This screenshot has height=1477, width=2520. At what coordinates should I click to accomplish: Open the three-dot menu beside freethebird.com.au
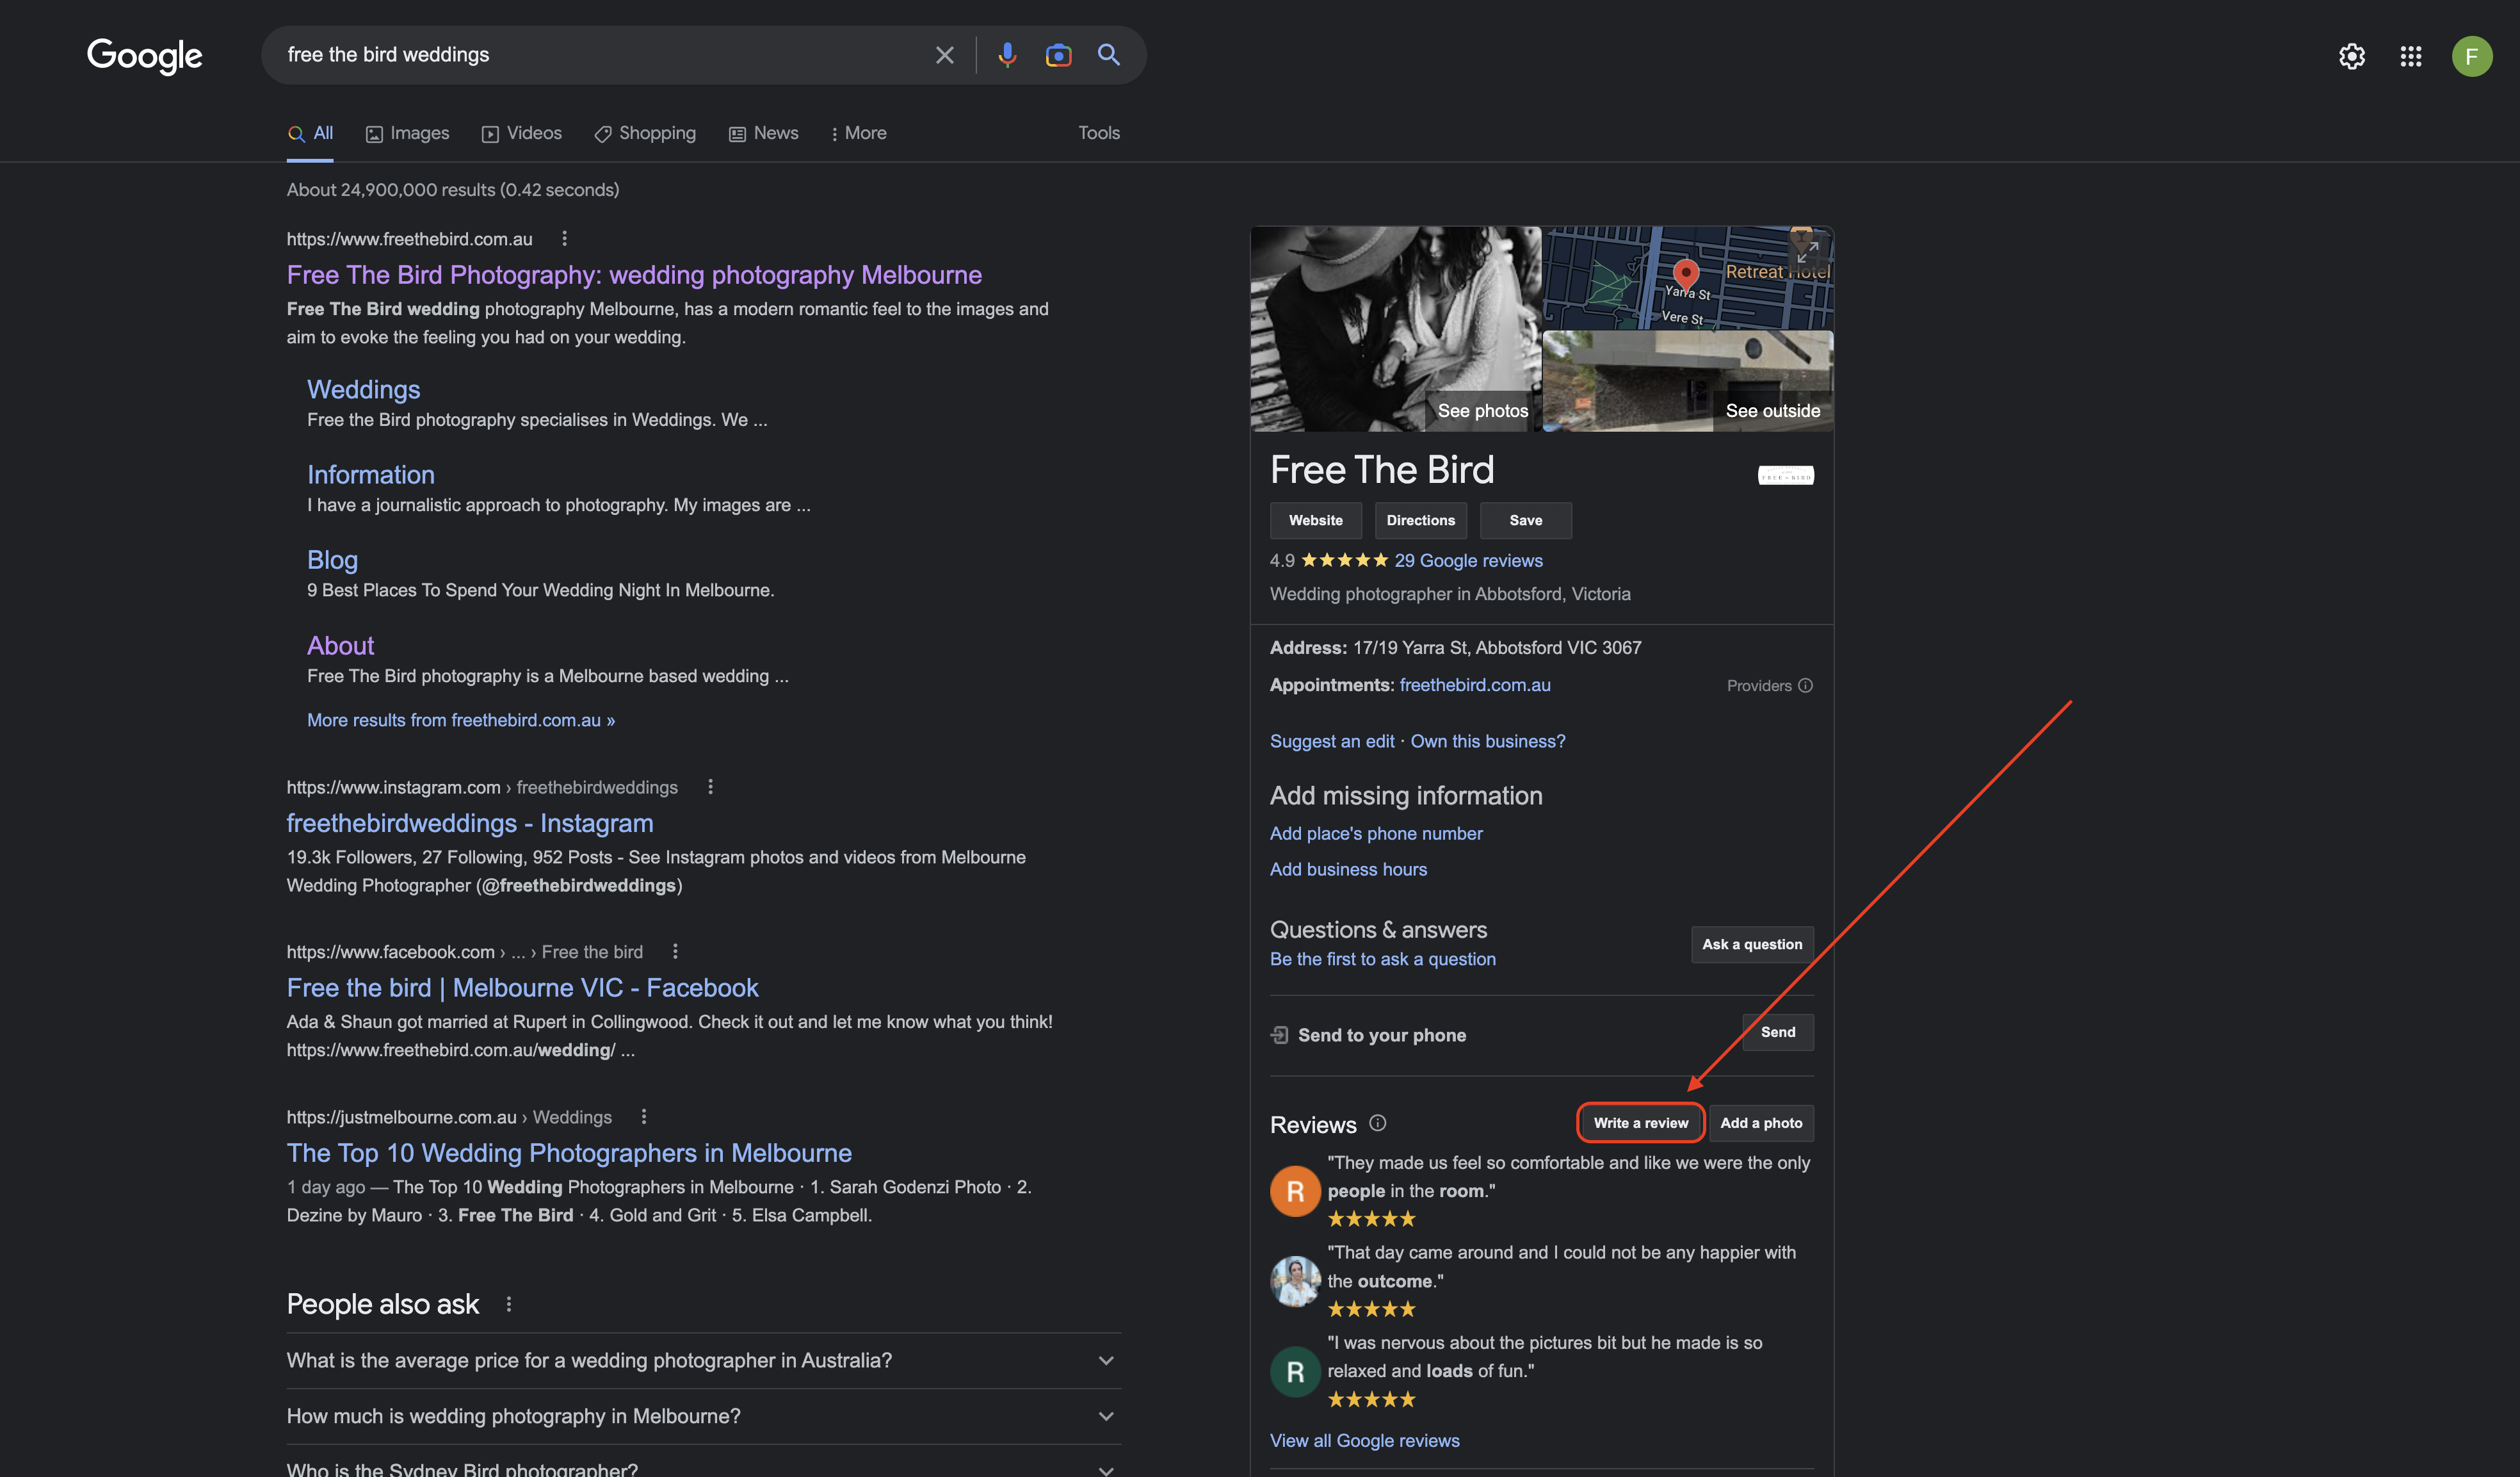coord(564,238)
